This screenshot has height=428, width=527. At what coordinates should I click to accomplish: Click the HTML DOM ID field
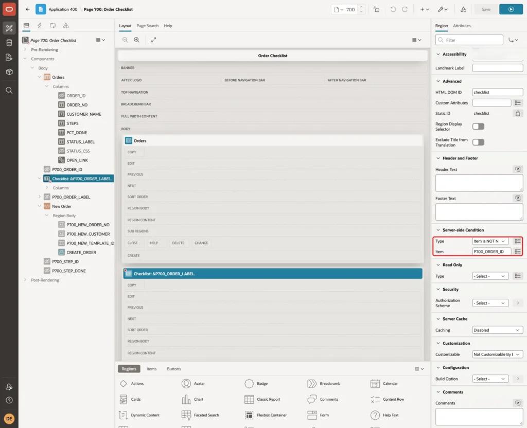(498, 92)
